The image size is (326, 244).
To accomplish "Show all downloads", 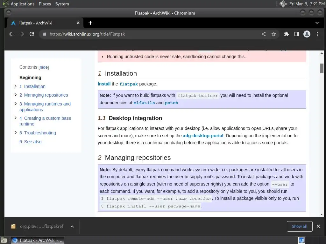I will tap(299, 226).
